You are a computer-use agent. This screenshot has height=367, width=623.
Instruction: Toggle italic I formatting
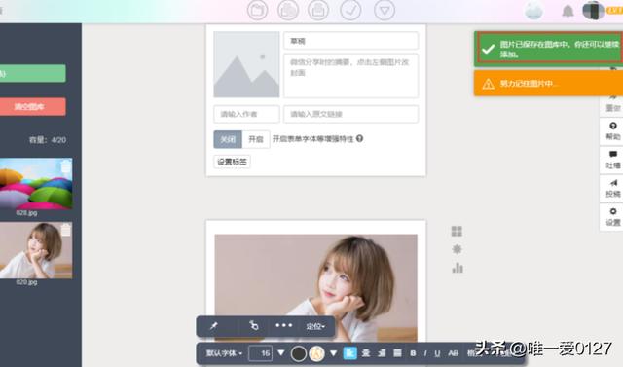(425, 353)
